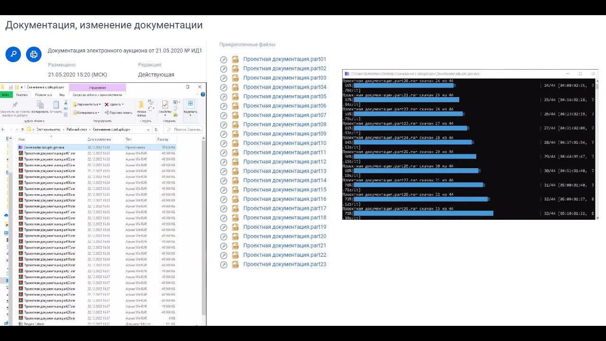The image size is (606, 341).
Task: Open Explorer 'Файл' menu tab
Action: coord(6,95)
